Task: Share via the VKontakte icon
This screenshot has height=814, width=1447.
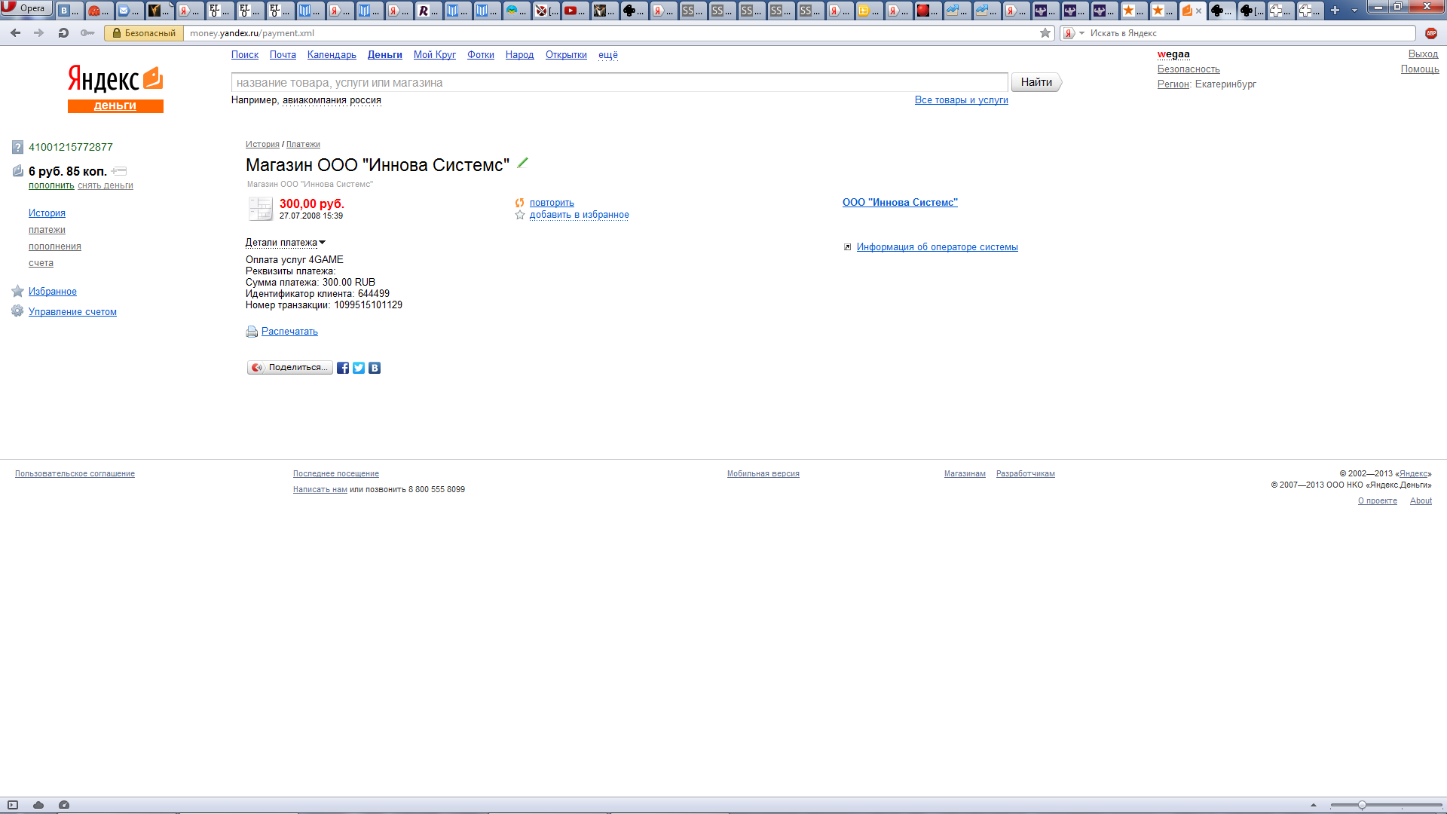Action: point(375,368)
